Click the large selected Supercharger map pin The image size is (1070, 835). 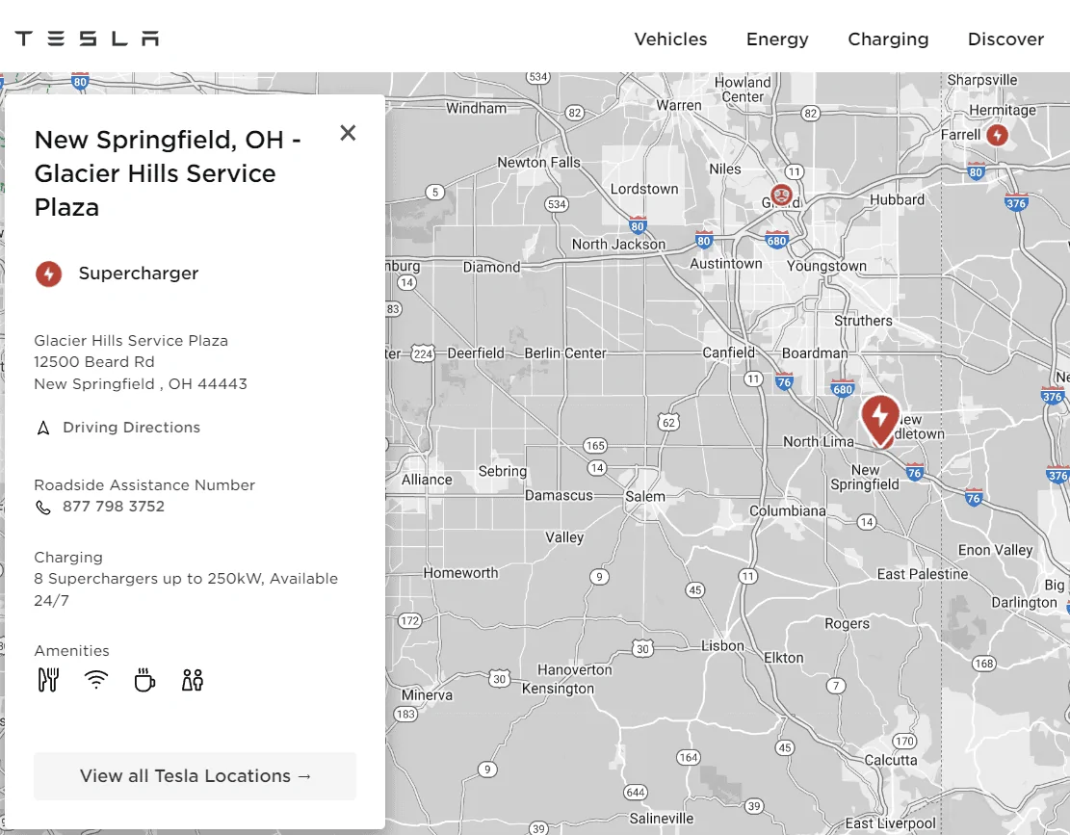click(x=879, y=418)
